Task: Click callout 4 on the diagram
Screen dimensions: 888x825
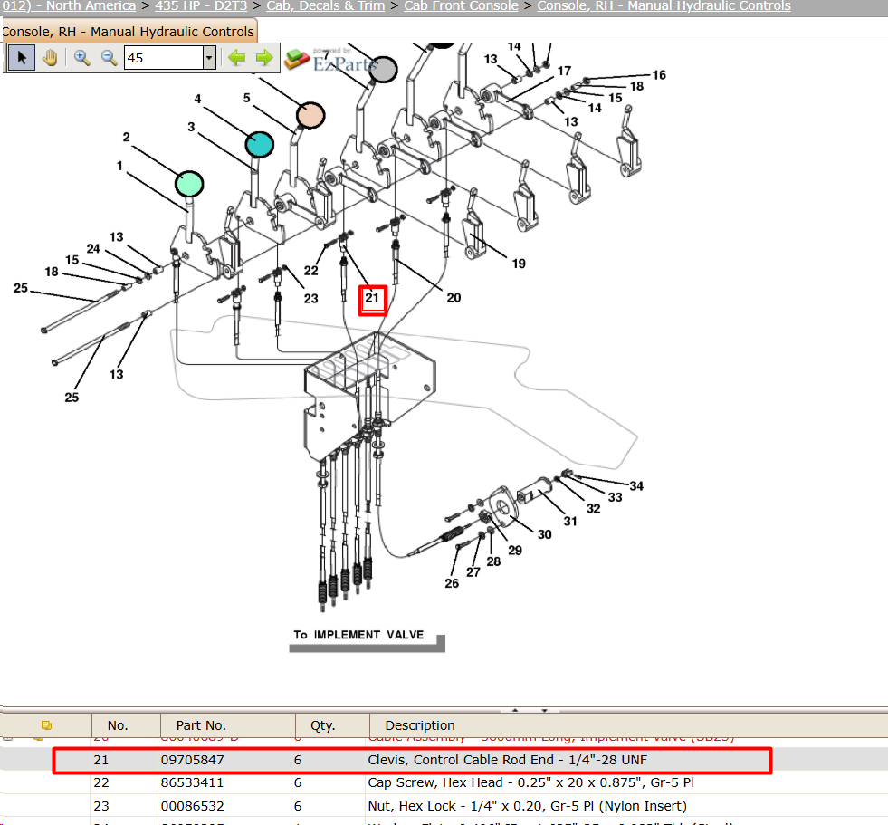Action: coord(197,99)
